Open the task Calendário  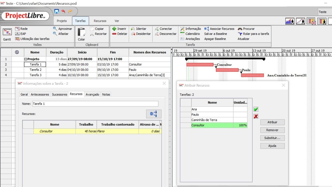coord(190,34)
